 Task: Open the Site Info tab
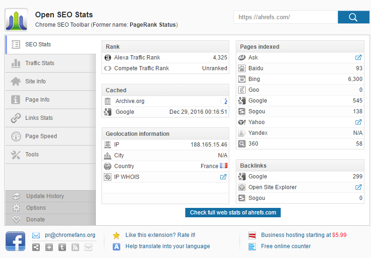(51, 81)
